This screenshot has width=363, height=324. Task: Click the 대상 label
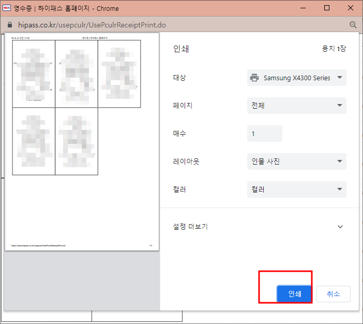click(179, 78)
